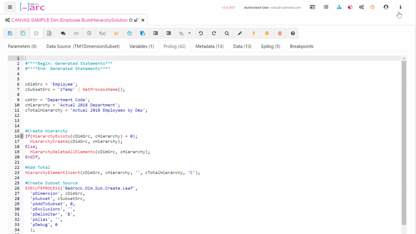Open Search magnifier in editor toolbar

[x=227, y=33]
